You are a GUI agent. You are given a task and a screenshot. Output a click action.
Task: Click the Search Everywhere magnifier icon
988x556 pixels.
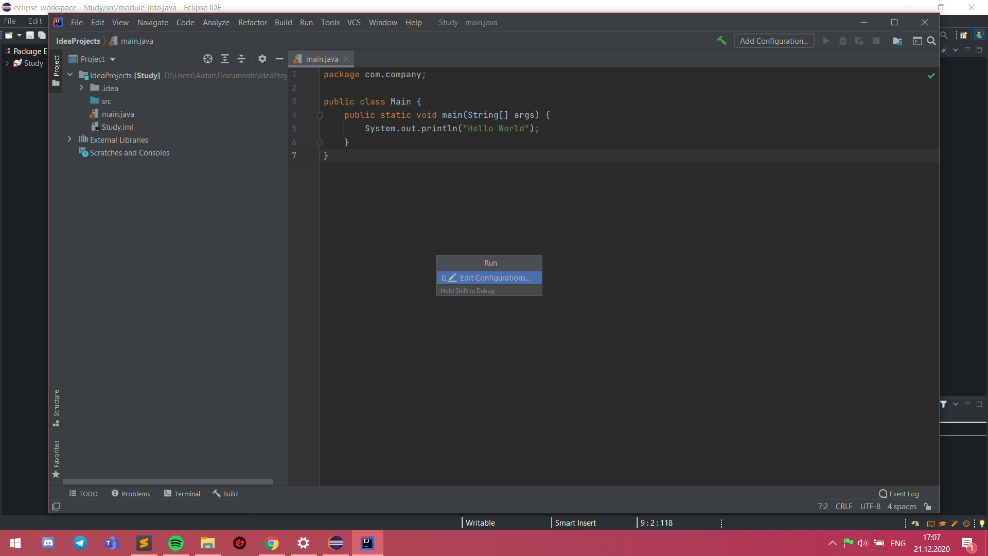[931, 41]
